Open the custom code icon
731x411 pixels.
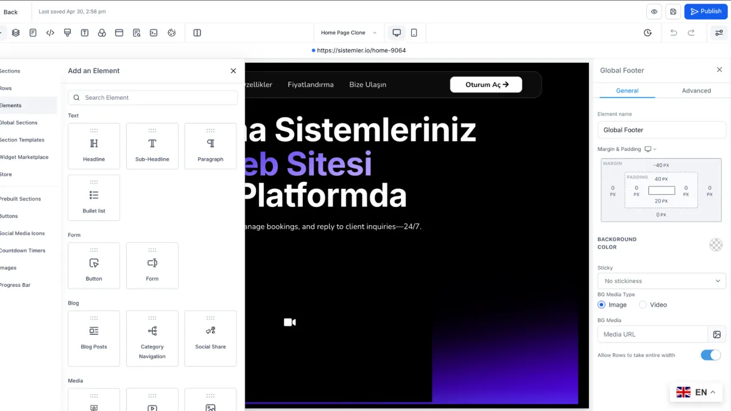point(51,33)
